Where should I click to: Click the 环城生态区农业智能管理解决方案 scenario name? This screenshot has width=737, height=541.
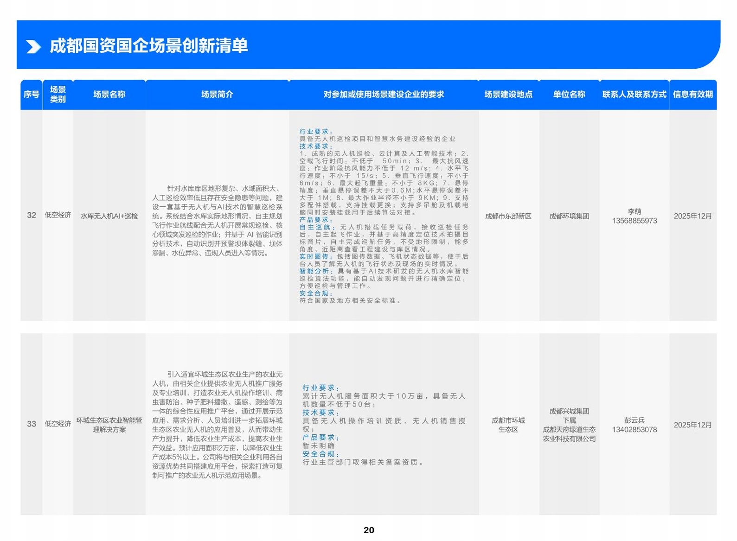tap(109, 425)
